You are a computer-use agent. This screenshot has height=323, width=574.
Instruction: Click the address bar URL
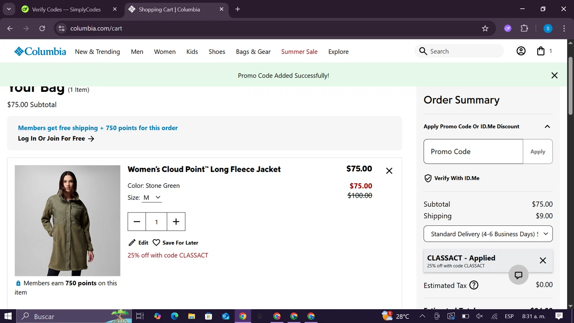96,28
